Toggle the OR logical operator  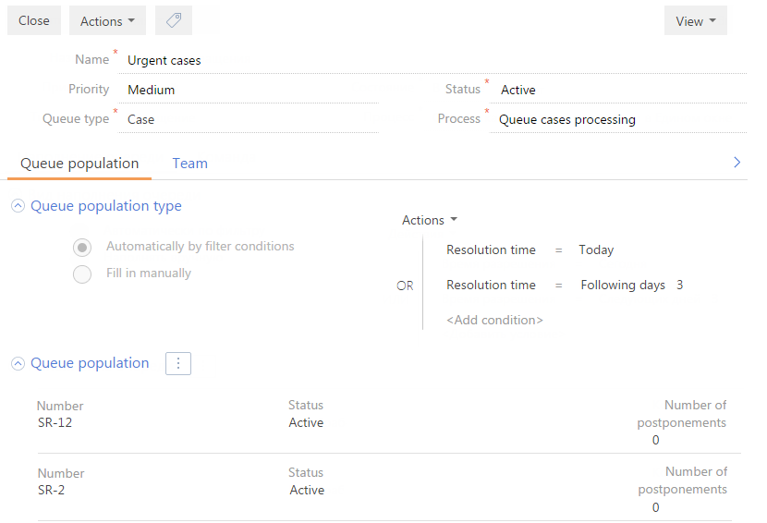405,286
